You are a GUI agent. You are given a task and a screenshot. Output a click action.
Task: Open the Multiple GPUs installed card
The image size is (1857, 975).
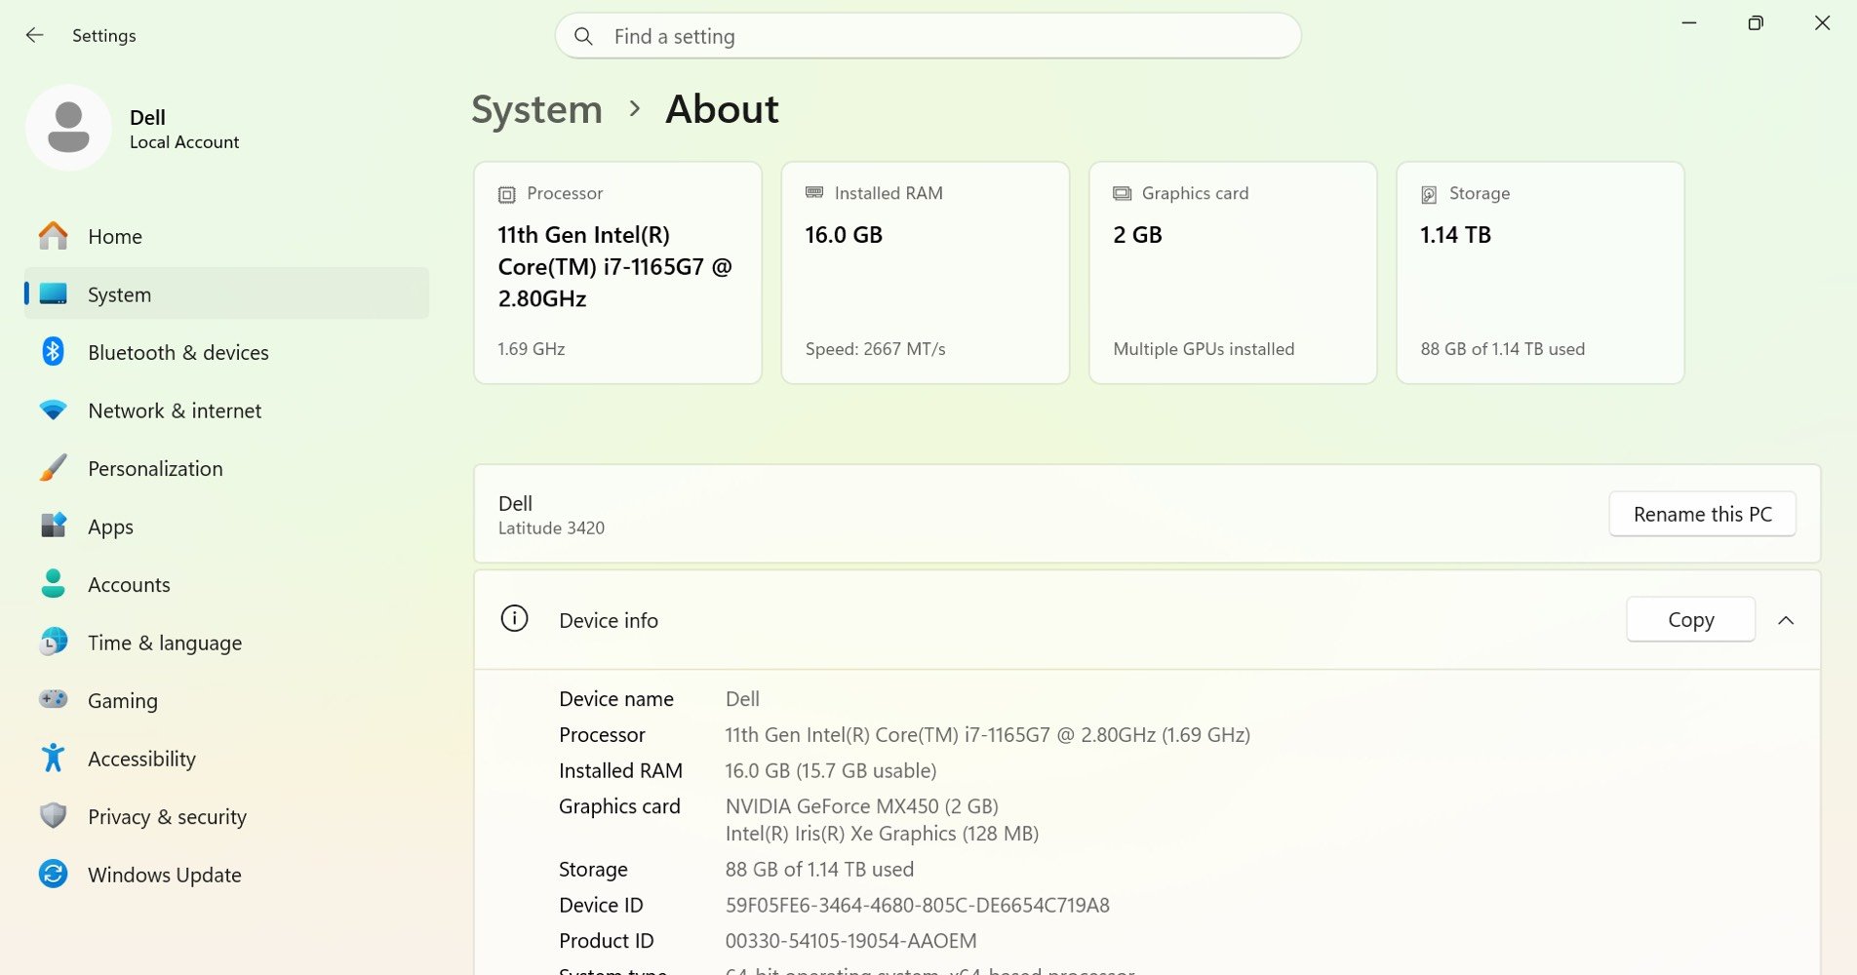click(1233, 273)
